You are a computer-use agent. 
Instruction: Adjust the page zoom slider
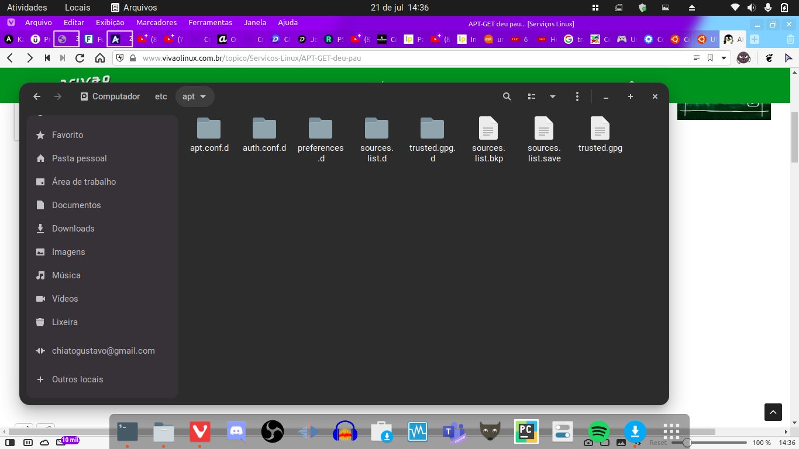click(x=687, y=443)
